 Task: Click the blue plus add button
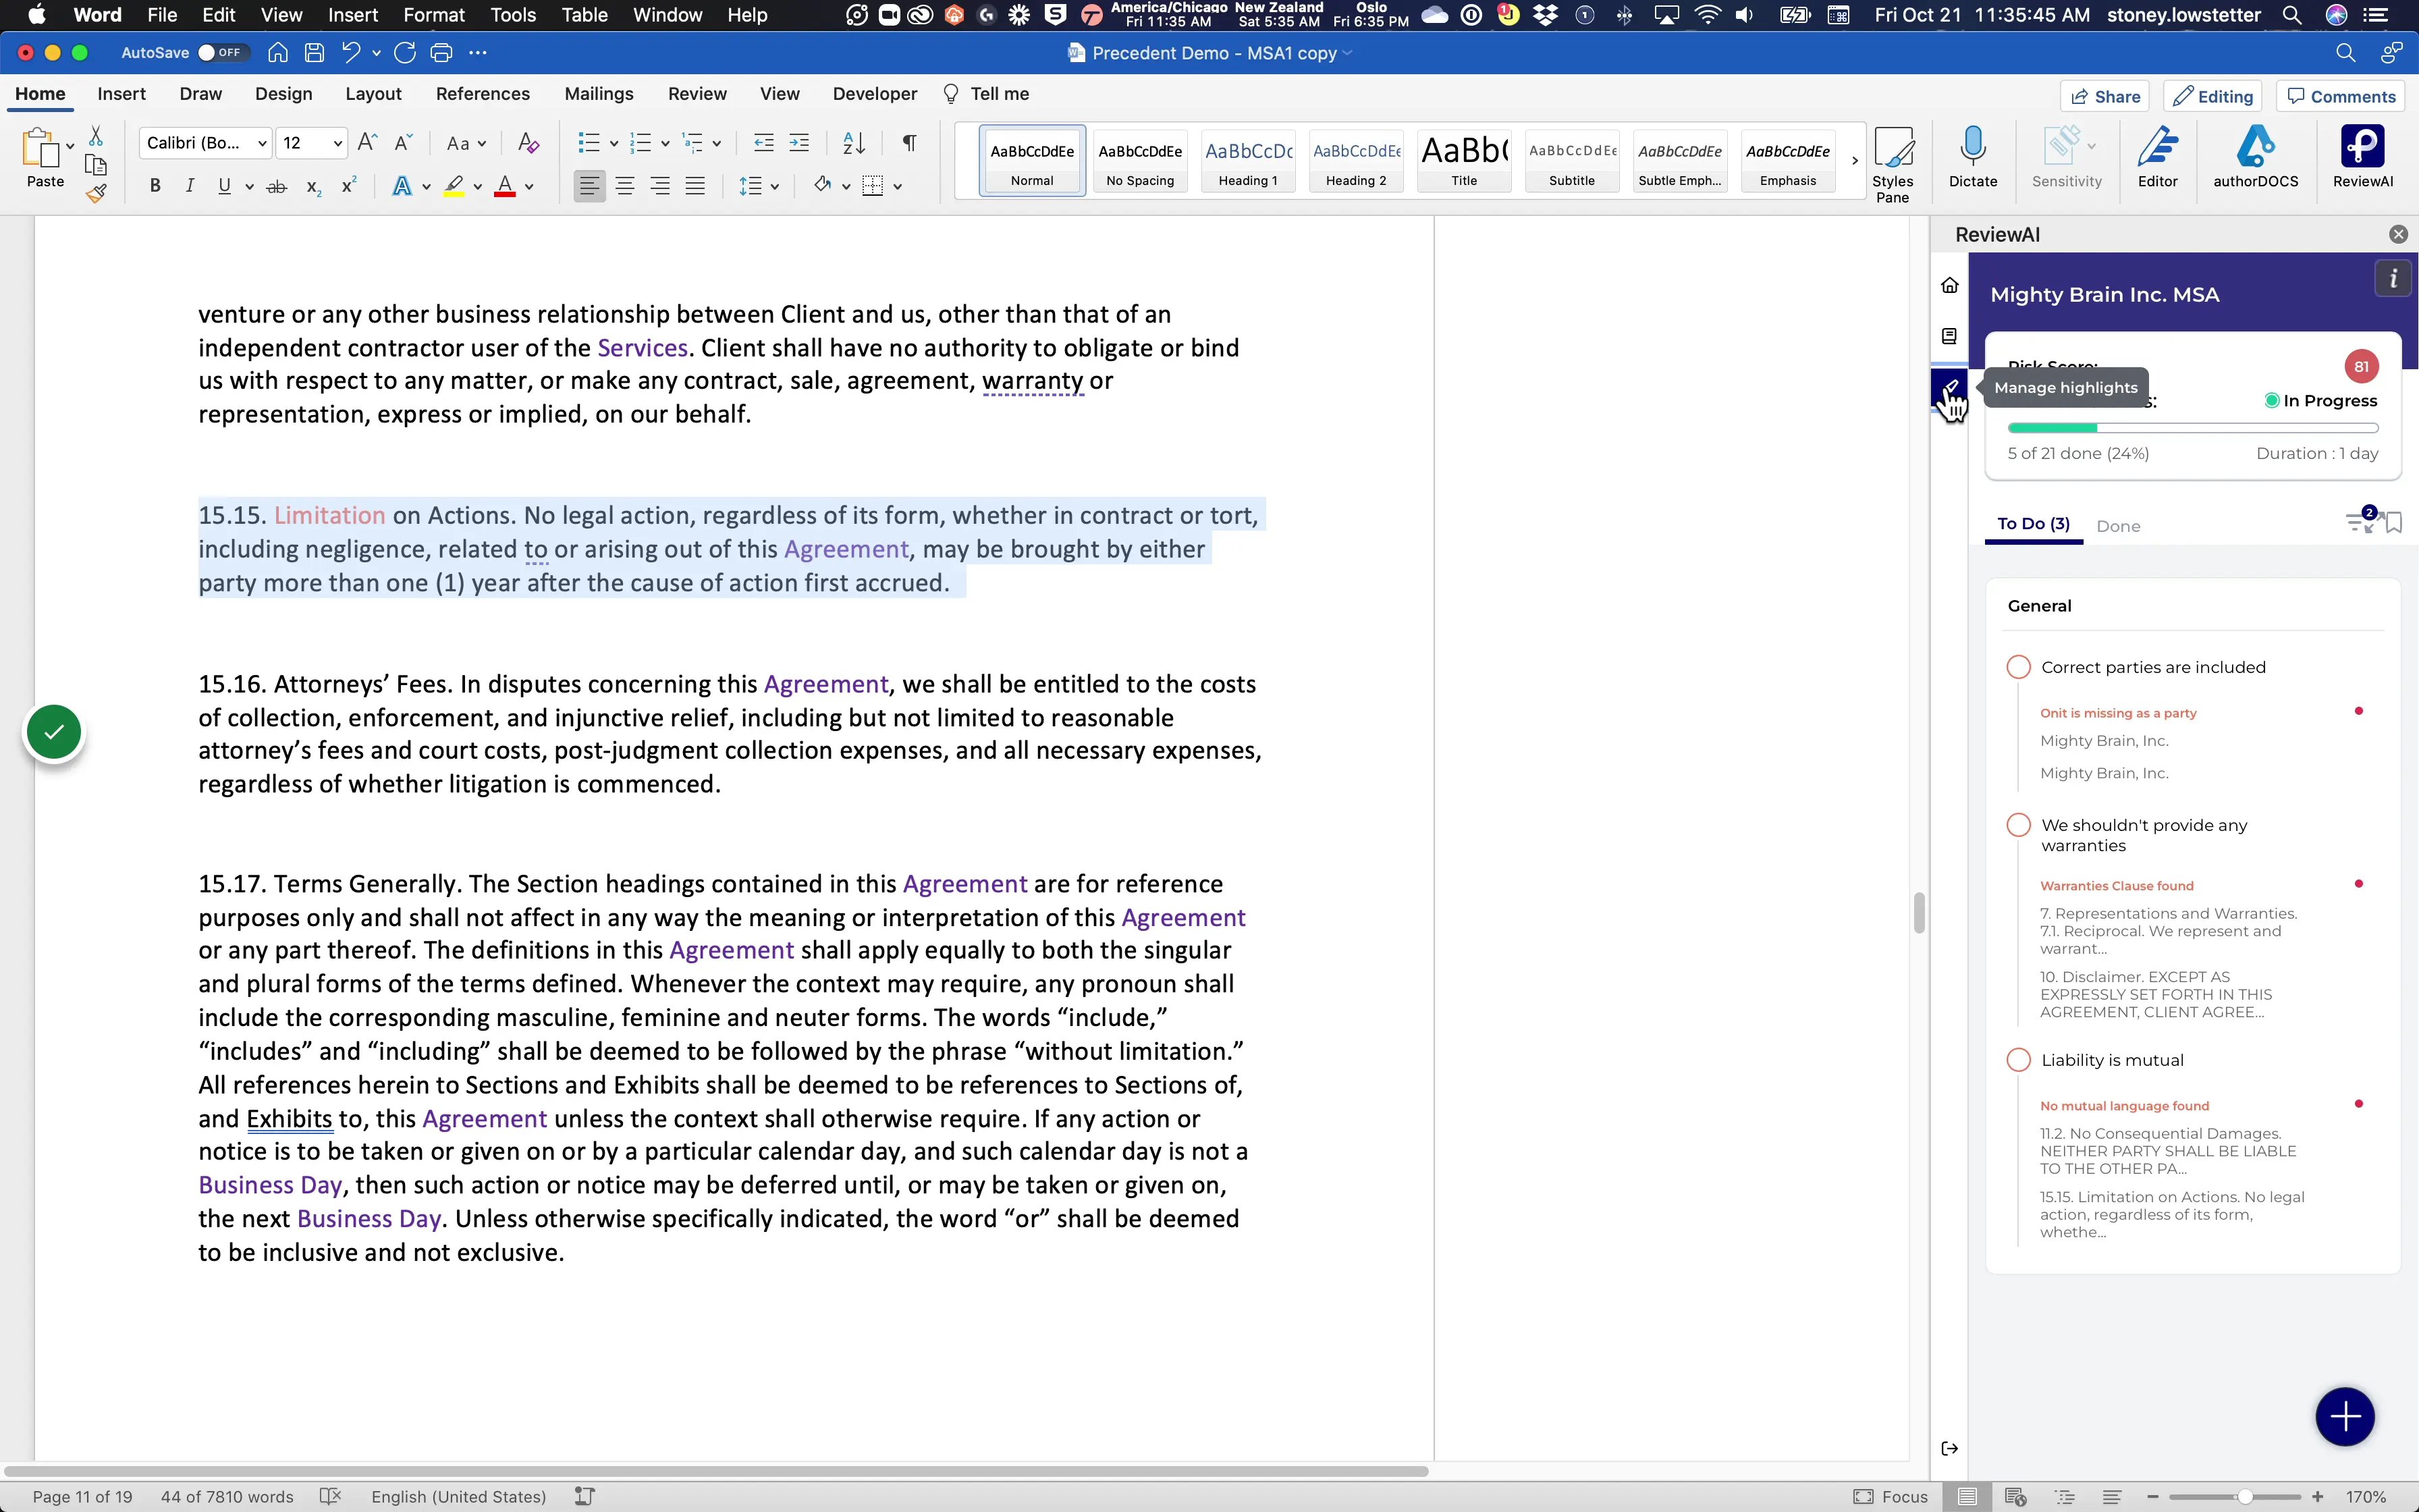coord(2344,1416)
